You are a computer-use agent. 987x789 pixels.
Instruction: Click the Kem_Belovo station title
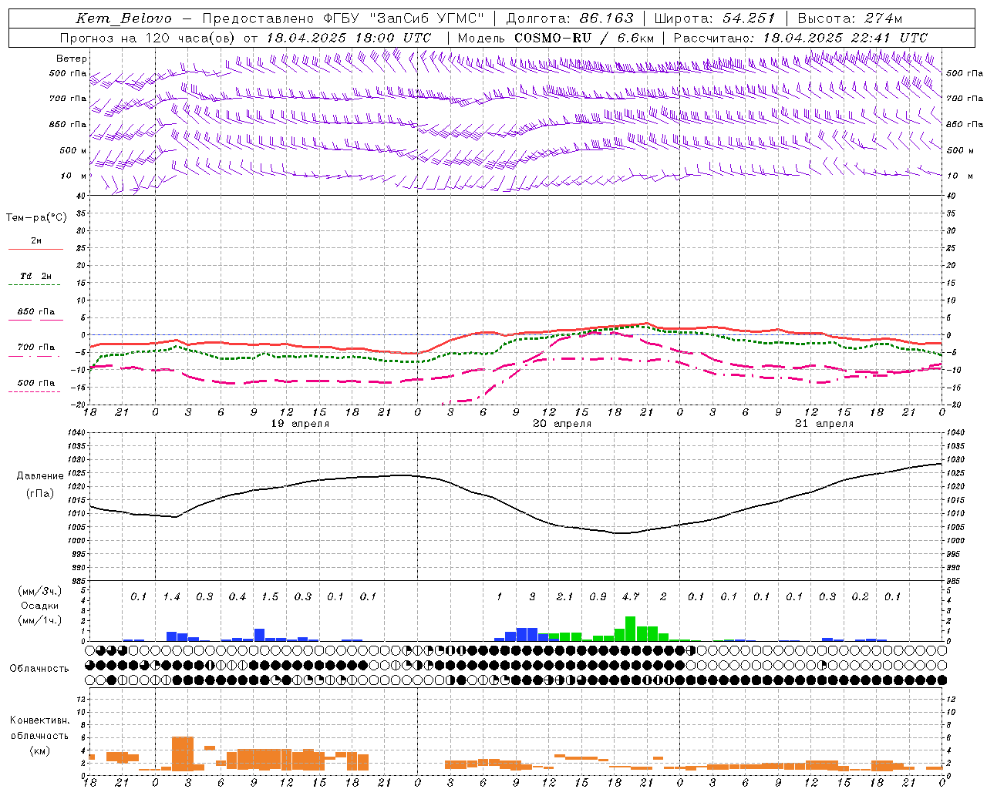124,18
